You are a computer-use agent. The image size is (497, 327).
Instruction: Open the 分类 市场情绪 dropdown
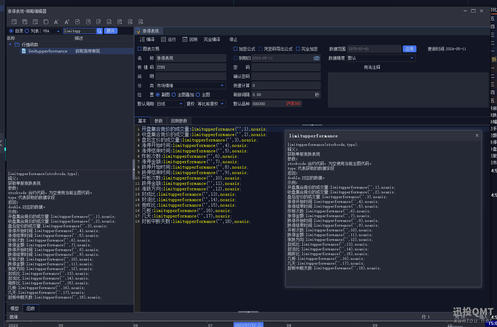coord(191,85)
